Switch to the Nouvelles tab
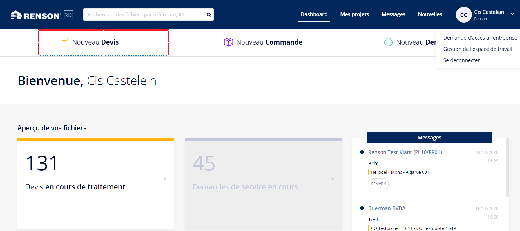This screenshot has height=231, width=520. point(430,14)
